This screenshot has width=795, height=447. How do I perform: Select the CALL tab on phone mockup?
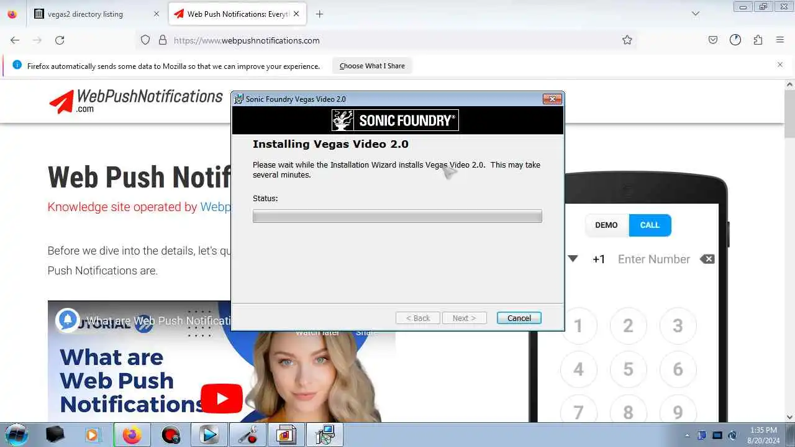tap(650, 225)
